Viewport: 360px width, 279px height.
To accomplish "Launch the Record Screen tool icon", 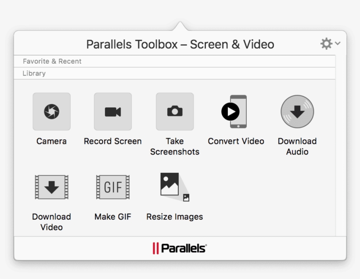I will 113,111.
